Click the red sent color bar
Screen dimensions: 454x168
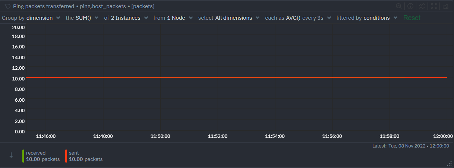(66, 156)
